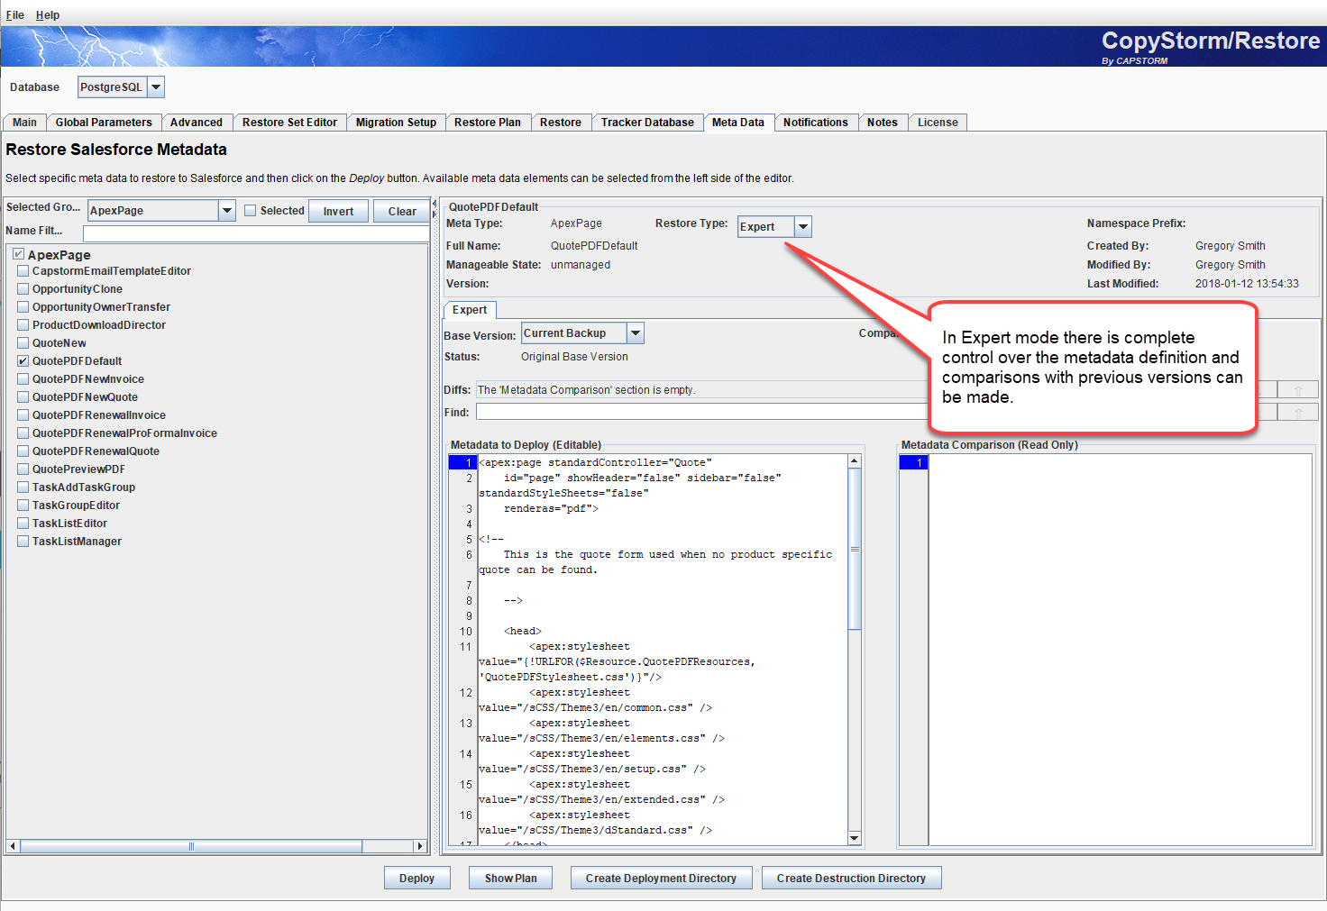Click scroll-up arrow of Metadata to Deploy editor
The width and height of the screenshot is (1327, 911).
click(855, 461)
